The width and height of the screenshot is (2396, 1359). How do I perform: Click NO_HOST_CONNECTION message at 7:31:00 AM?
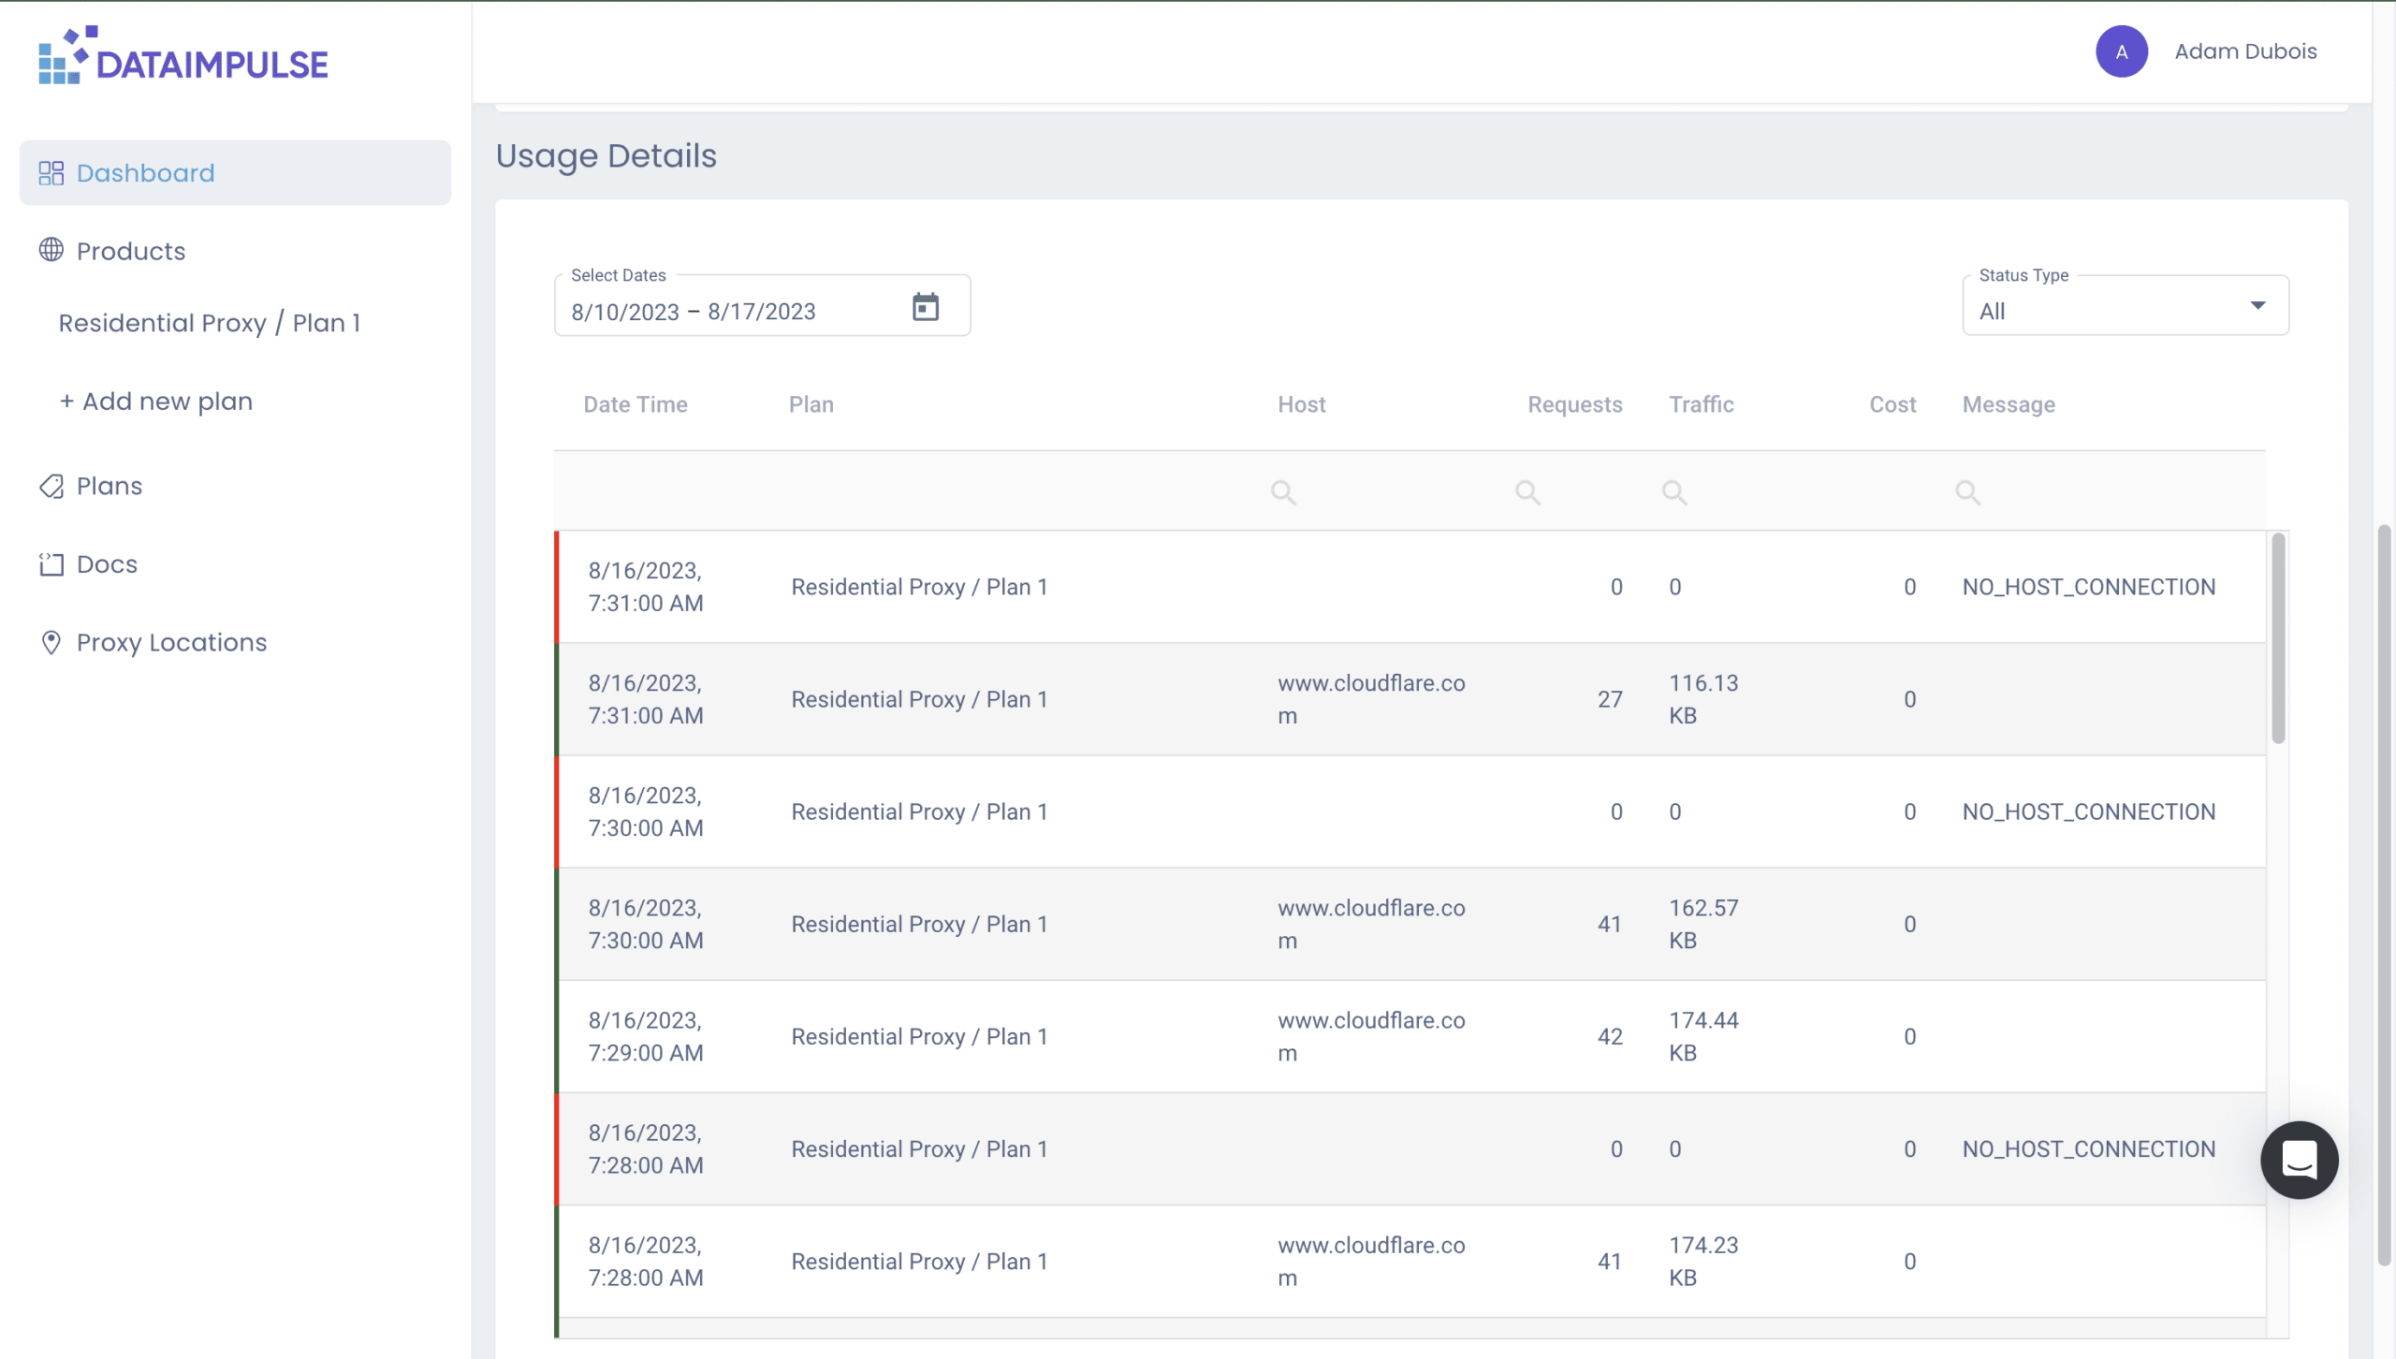(x=2089, y=587)
